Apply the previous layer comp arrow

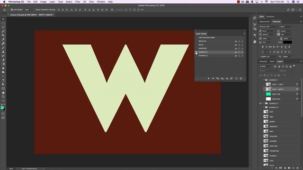pyautogui.click(x=208, y=78)
